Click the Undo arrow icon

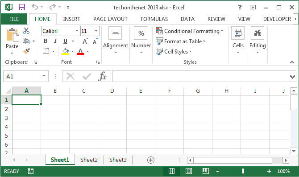tap(35, 7)
